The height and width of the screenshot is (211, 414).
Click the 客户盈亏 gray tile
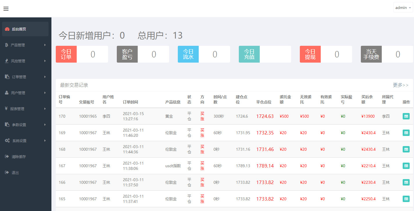[x=127, y=54]
